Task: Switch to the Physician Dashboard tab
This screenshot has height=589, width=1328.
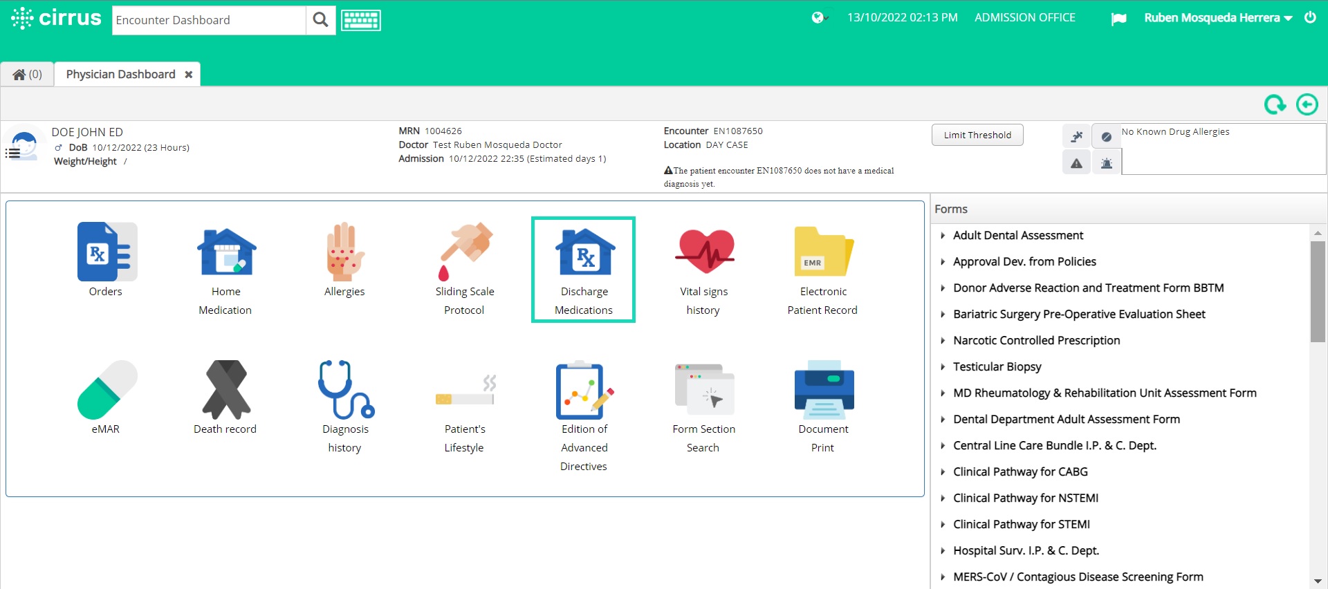Action: pyautogui.click(x=121, y=75)
